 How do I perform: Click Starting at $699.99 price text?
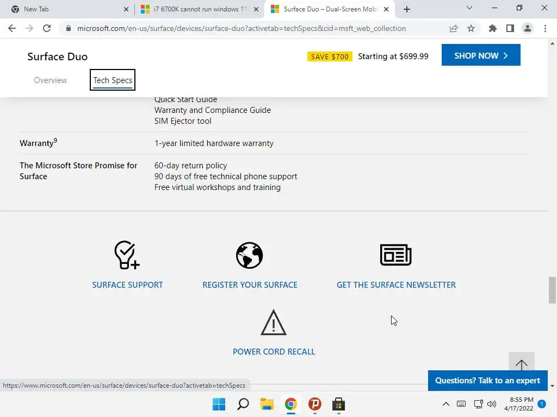[393, 56]
